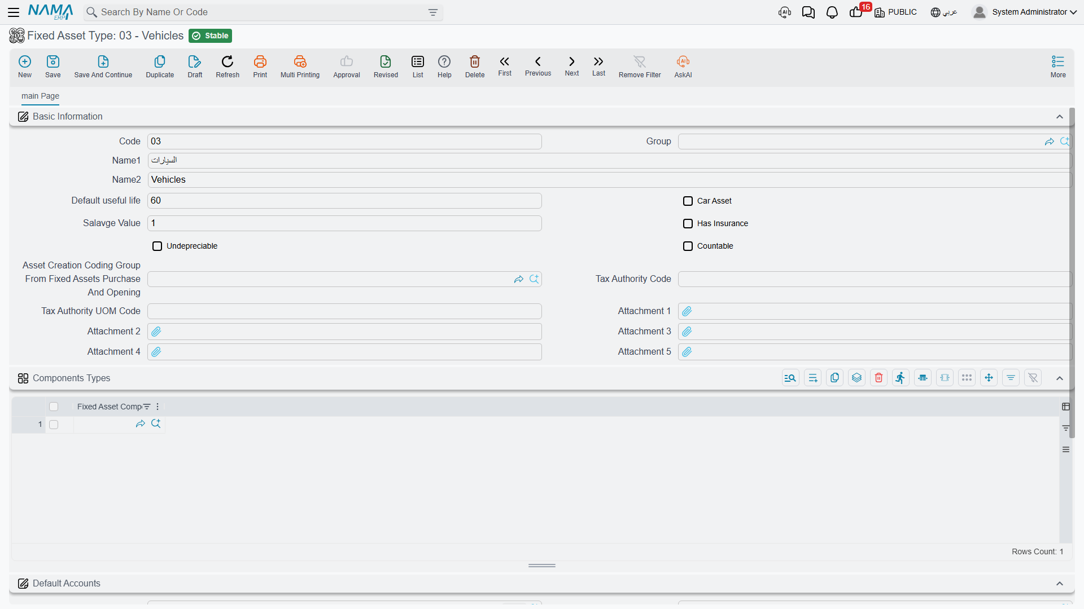
Task: Refresh the record
Action: [228, 67]
